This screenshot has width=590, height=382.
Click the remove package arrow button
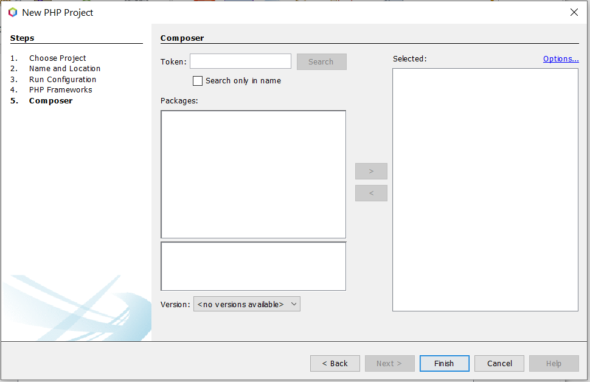click(371, 193)
